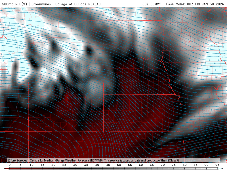Click the "45" value on the color scale
The image size is (227, 170).
click(108, 165)
